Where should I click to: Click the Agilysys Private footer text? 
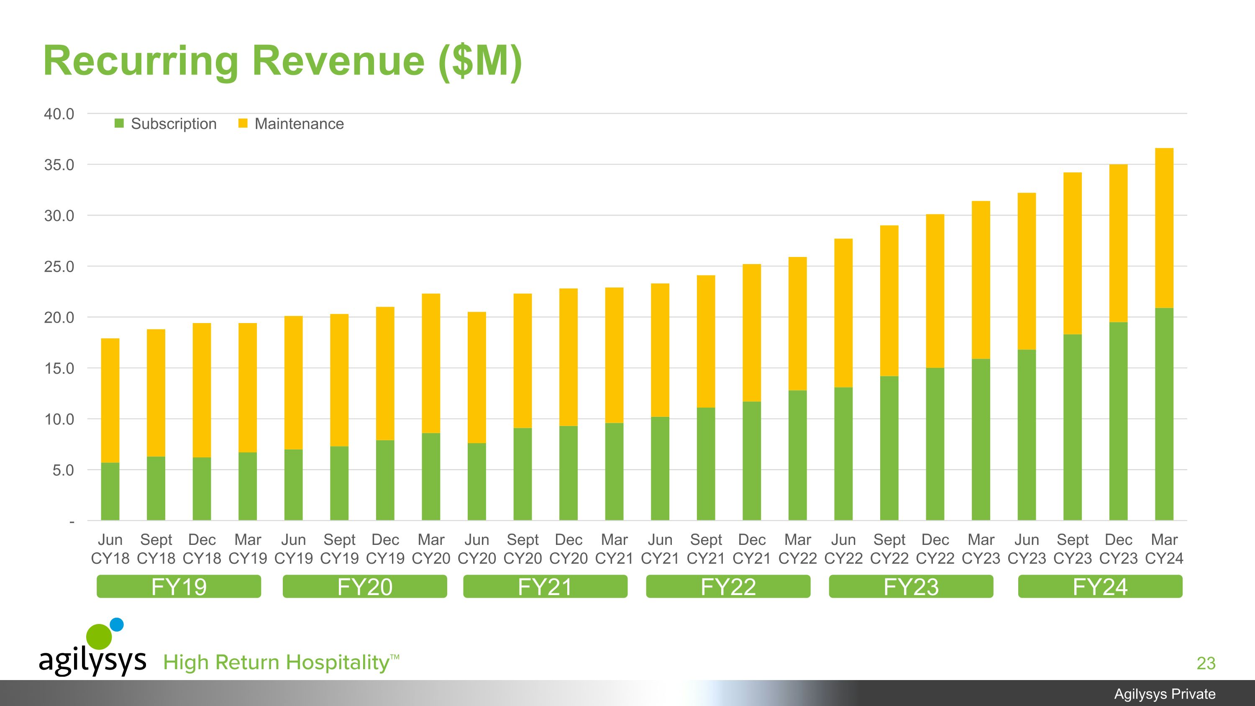[x=1165, y=694]
